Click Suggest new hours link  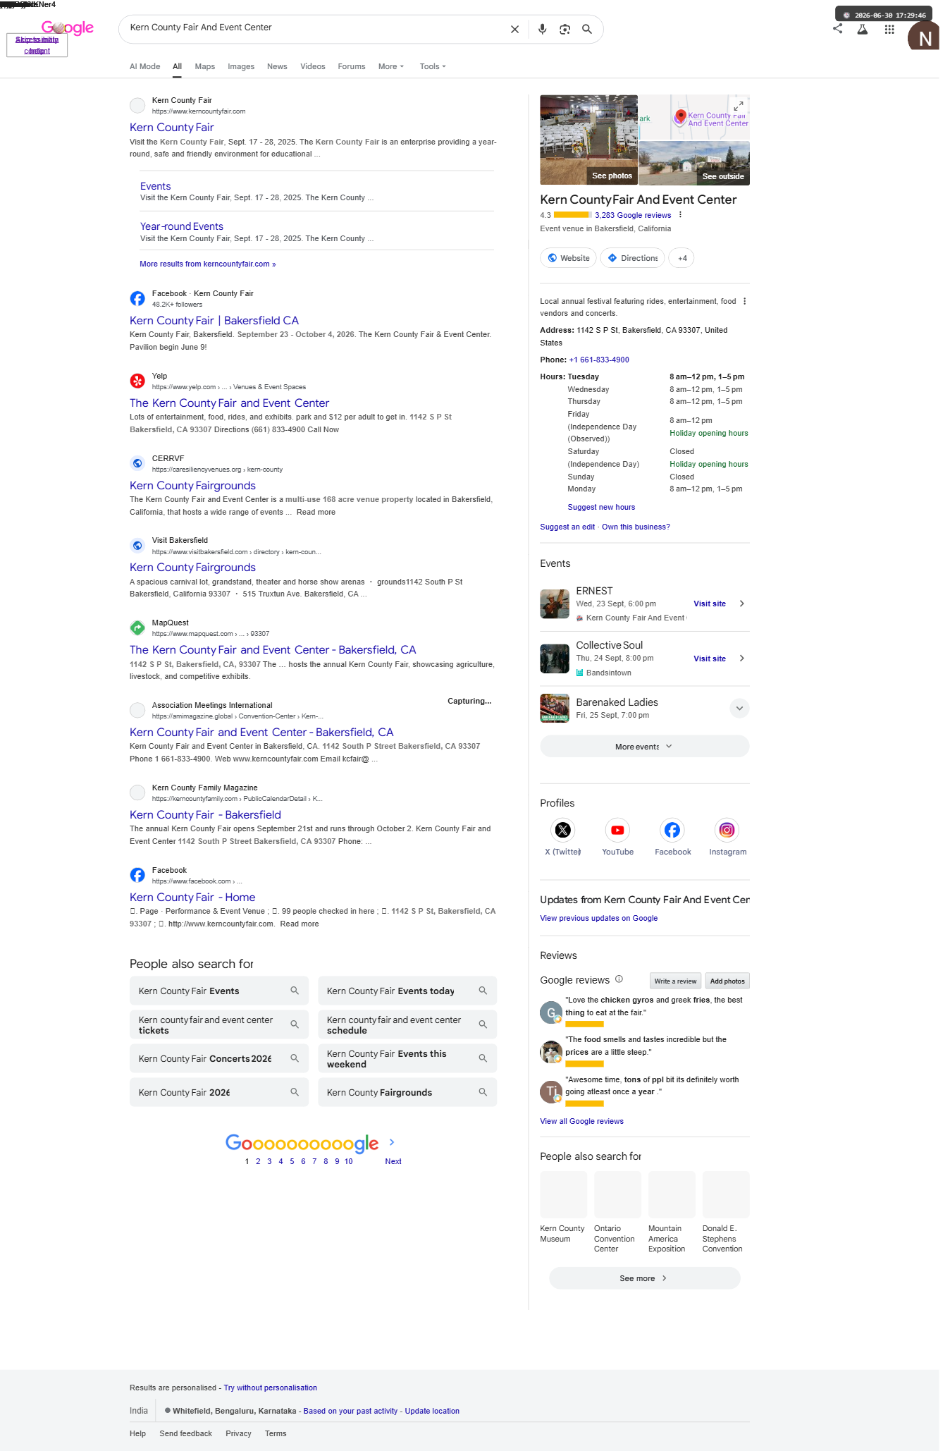click(601, 507)
